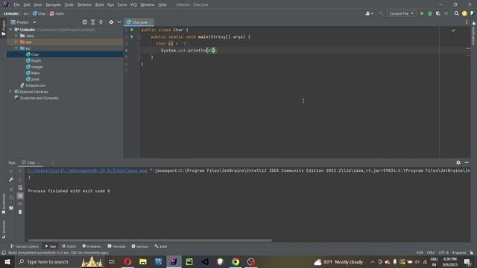The image size is (477, 268).
Task: Open the Build tool window
Action: coord(161,246)
